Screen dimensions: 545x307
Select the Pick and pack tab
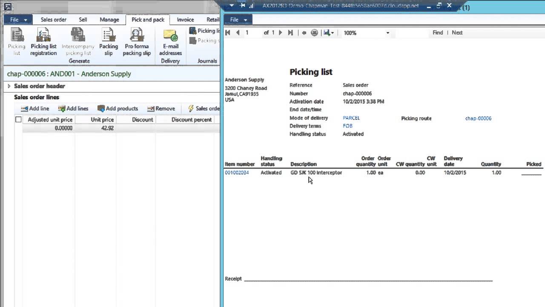point(148,20)
